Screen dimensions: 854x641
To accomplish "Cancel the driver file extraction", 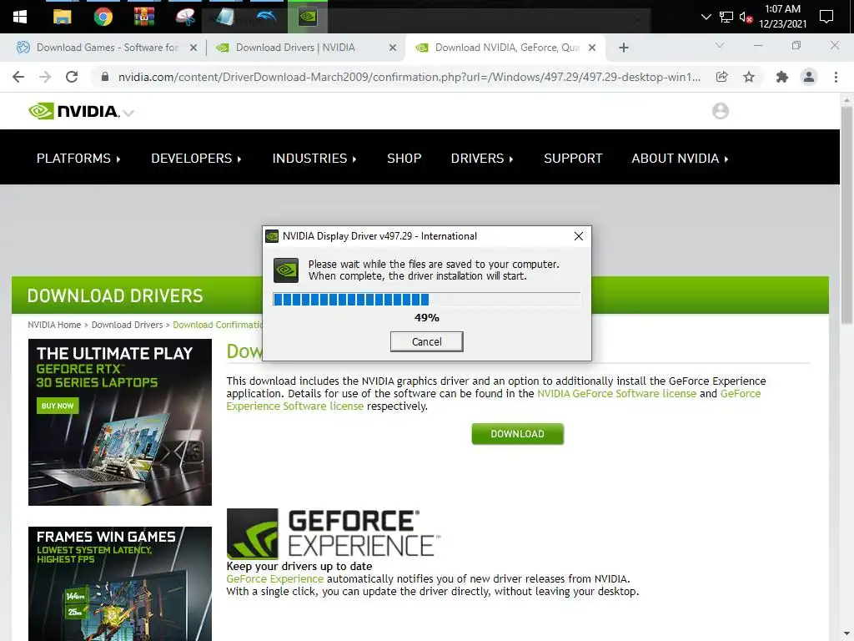I will (426, 341).
